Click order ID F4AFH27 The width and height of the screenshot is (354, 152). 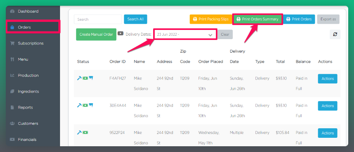118,78
